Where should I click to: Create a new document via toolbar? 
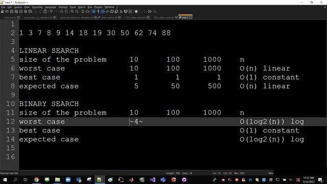[3, 12]
